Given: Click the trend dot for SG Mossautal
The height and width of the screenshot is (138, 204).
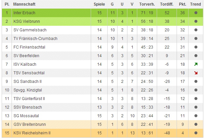Looking at the screenshot, I should [x=196, y=116].
